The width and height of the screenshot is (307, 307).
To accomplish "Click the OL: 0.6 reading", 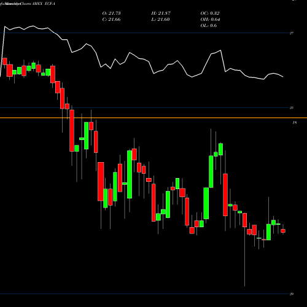I will coord(209,26).
